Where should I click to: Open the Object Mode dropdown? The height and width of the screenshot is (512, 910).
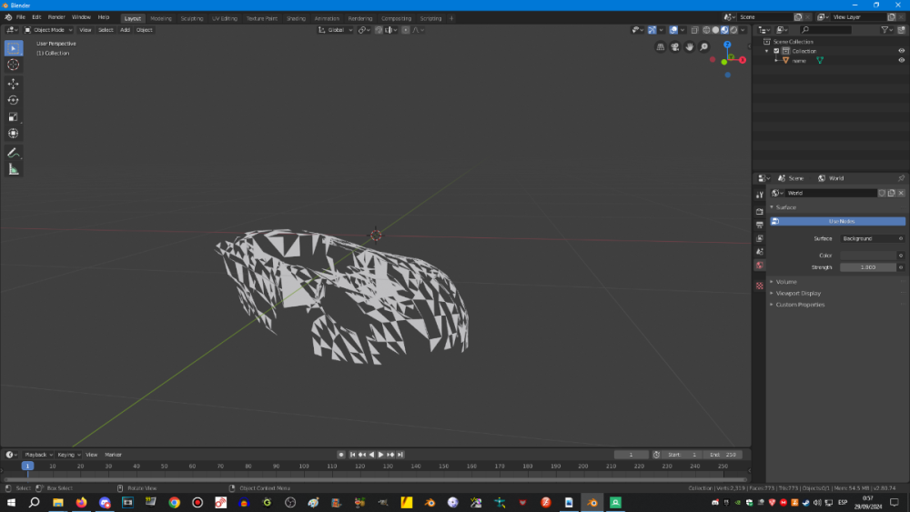(49, 30)
